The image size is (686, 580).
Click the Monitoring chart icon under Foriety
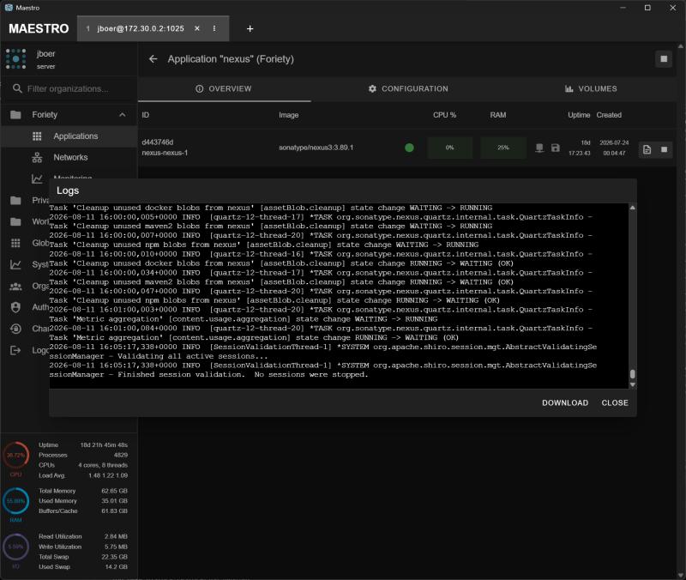[x=37, y=178]
